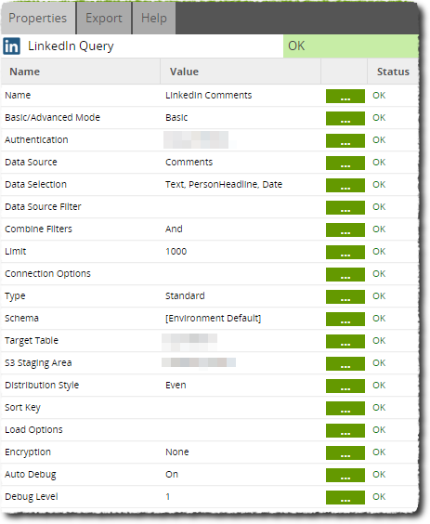Edit Basic/Advanced Mode via its ellipsis button

(345, 119)
